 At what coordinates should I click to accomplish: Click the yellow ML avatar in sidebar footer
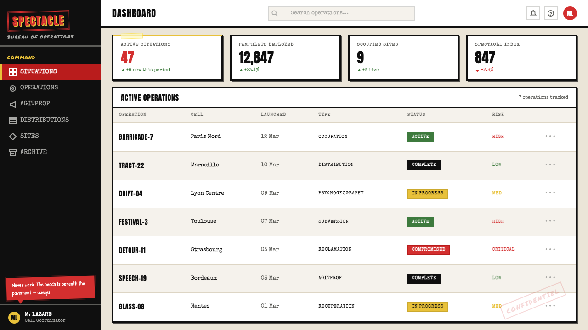coord(14,317)
